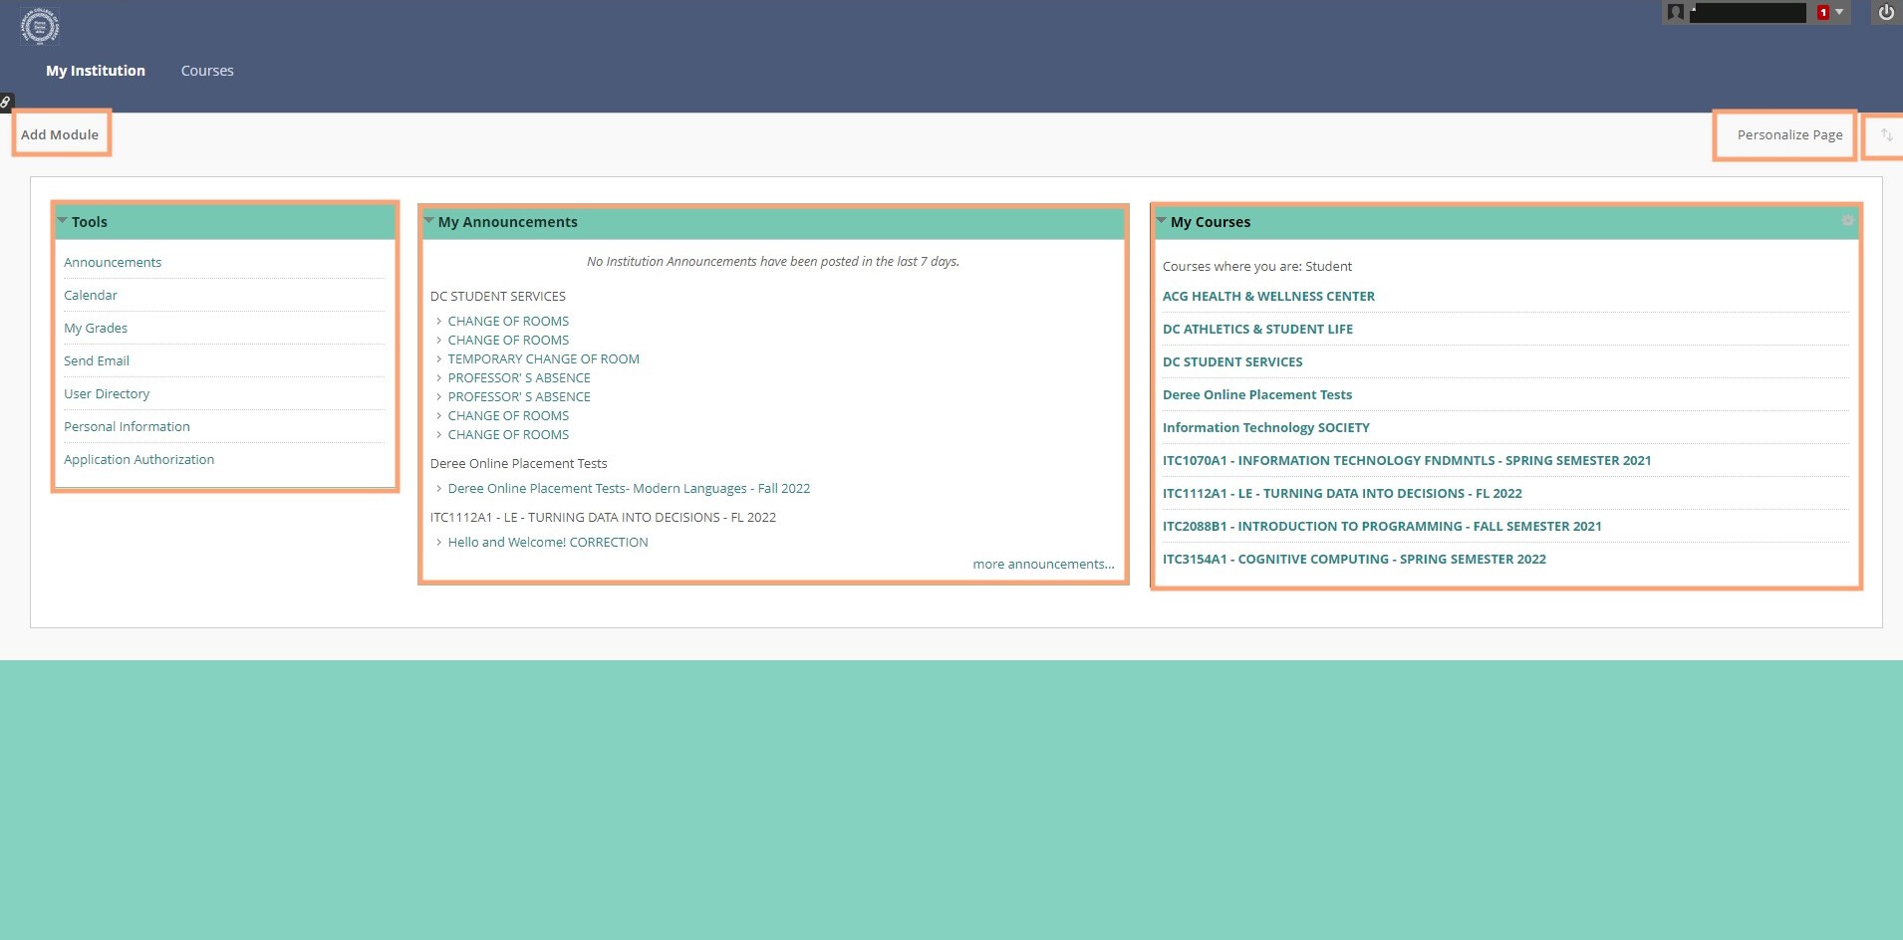Open the Send Email tool
The height and width of the screenshot is (940, 1903).
97,360
